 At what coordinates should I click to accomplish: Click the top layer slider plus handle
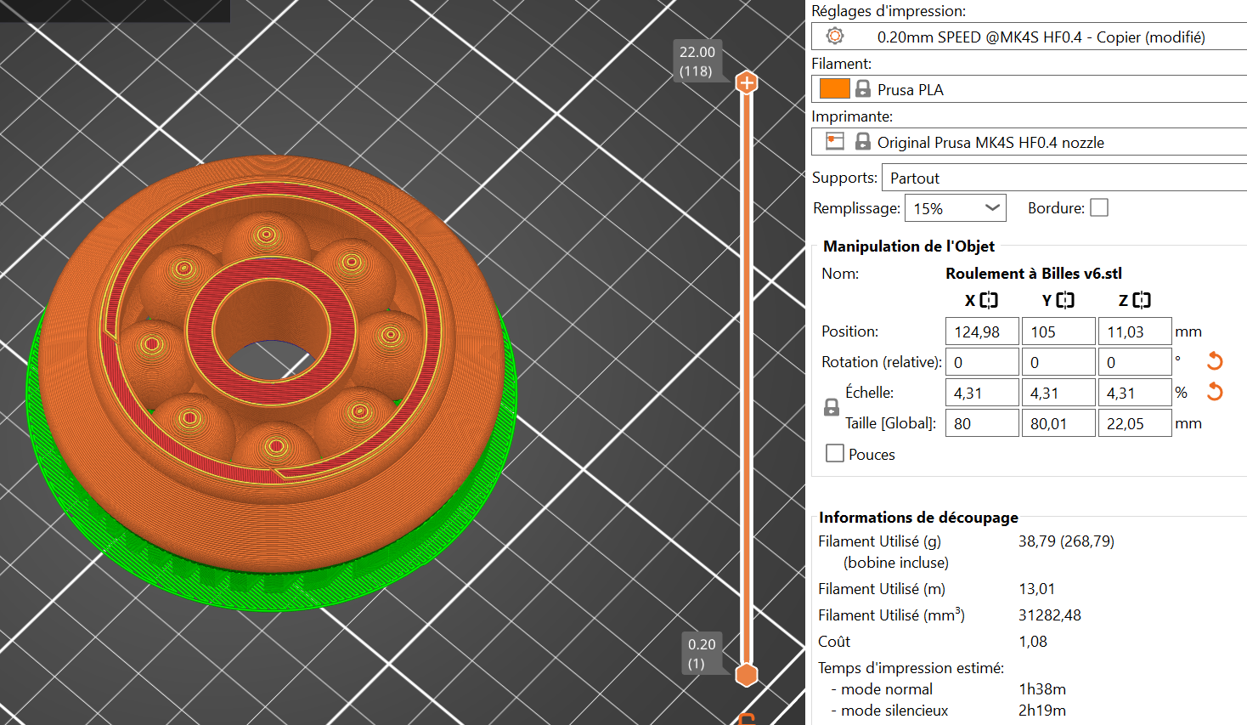747,82
